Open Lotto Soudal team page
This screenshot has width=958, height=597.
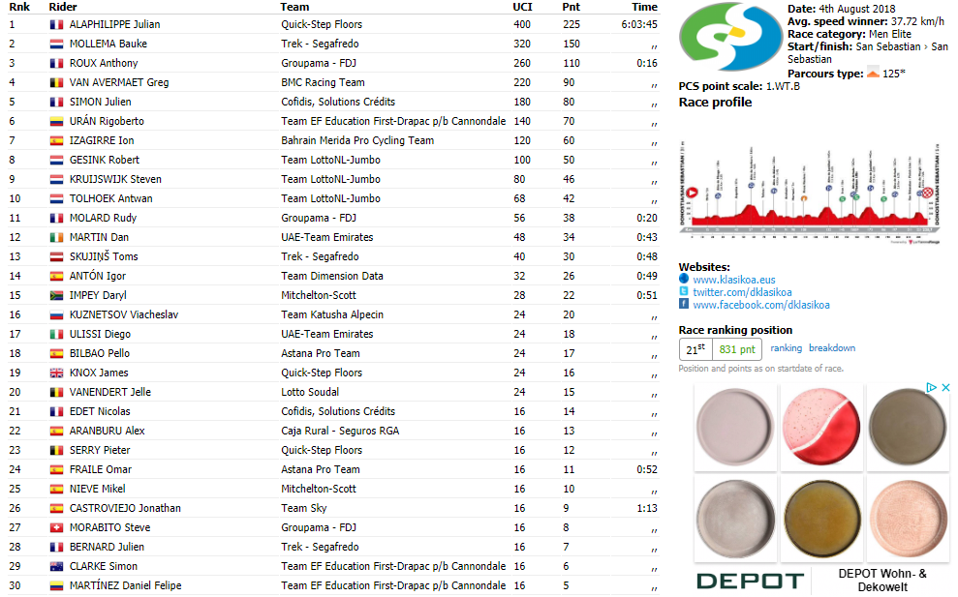pyautogui.click(x=310, y=392)
